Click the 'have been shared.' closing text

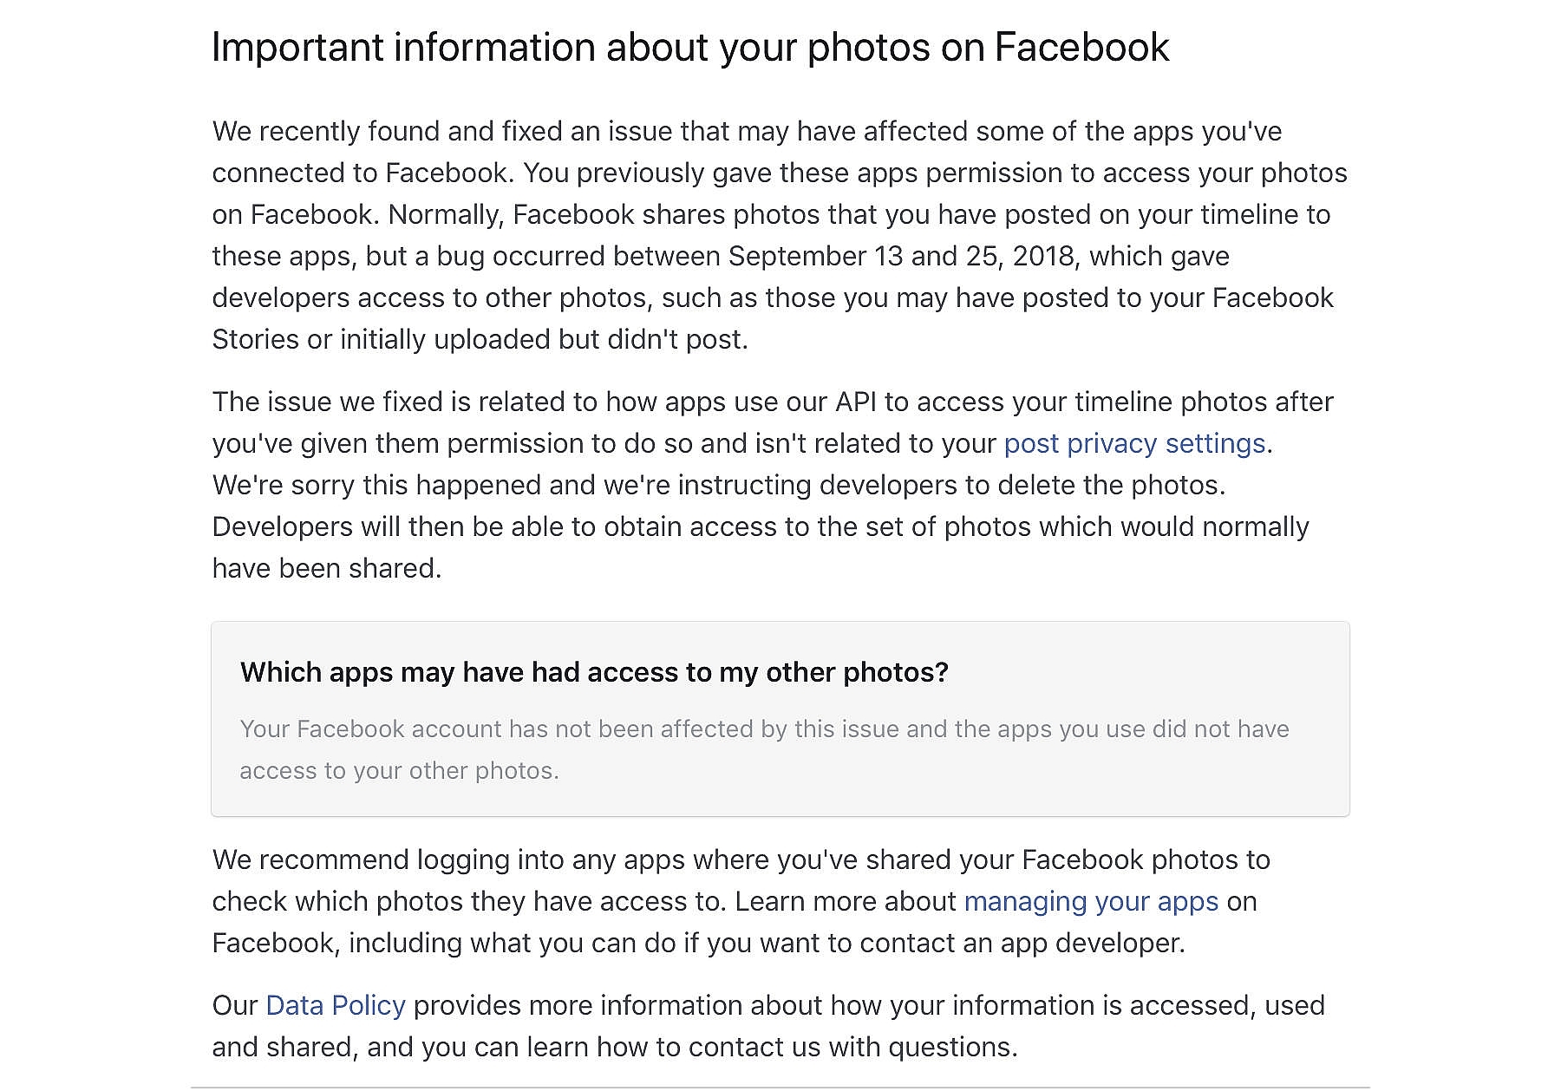coord(327,569)
